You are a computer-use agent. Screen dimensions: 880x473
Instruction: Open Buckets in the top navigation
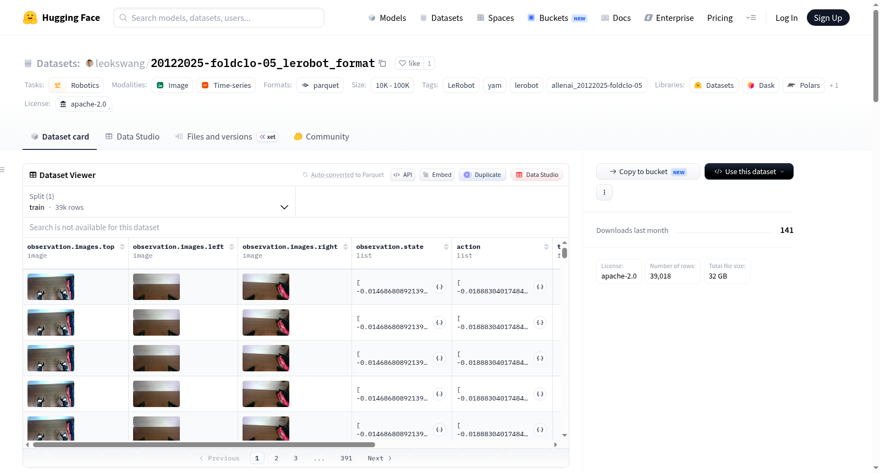point(557,18)
